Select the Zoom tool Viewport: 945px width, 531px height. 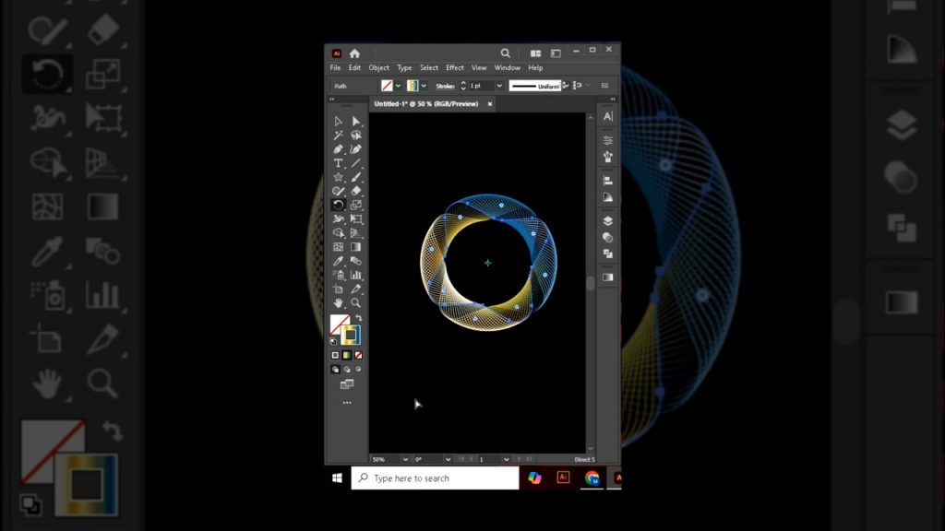353,302
